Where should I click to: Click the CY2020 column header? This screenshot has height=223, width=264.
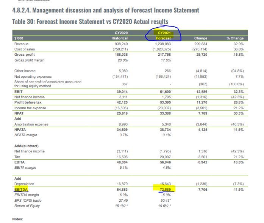click(121, 33)
